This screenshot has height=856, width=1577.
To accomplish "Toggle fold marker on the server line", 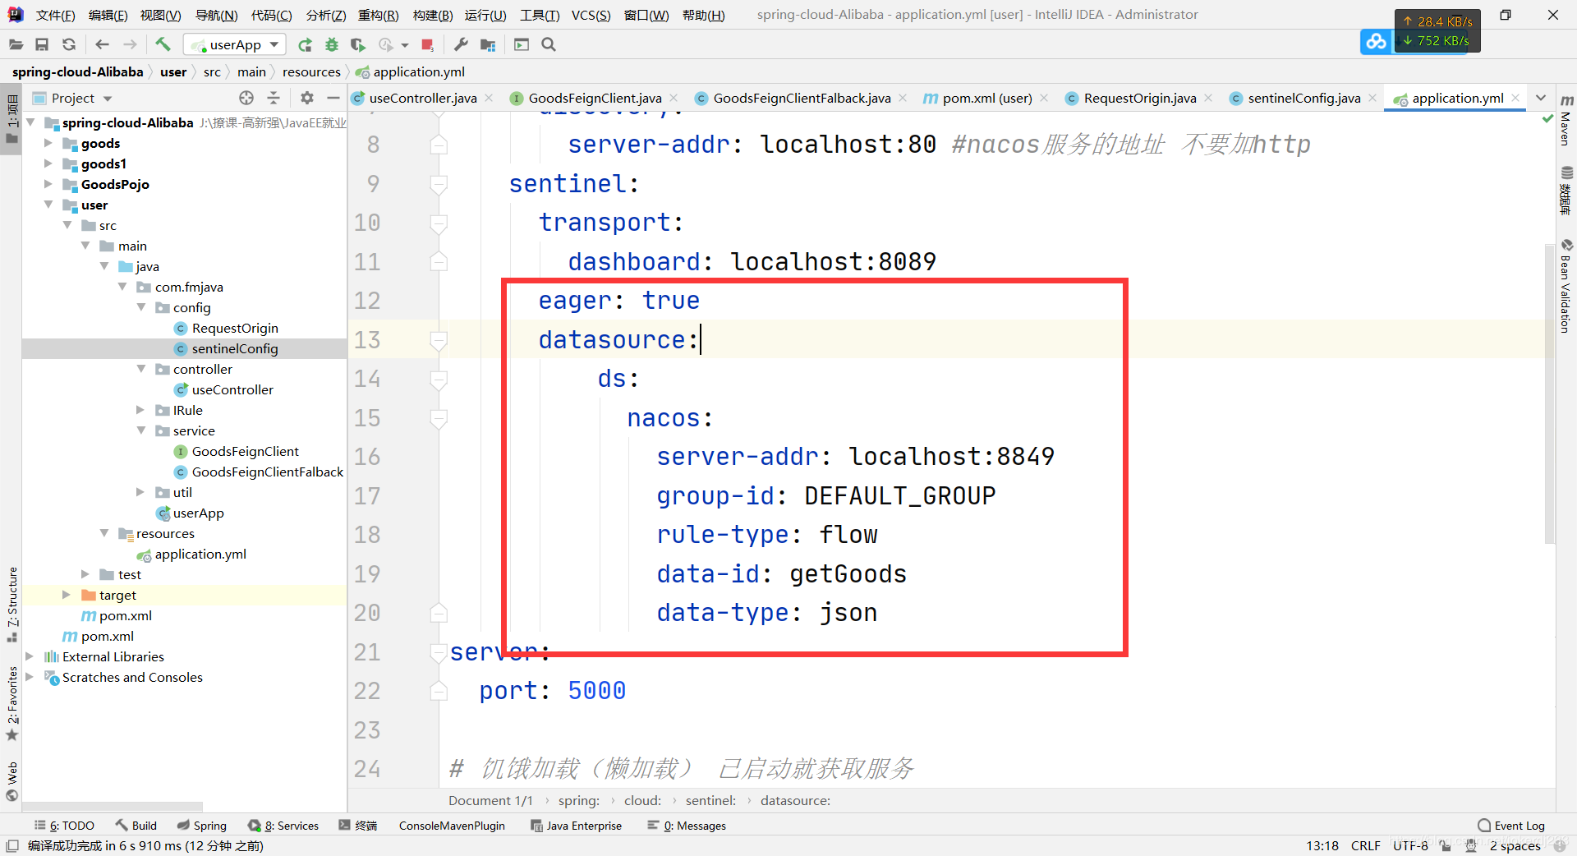I will coord(439,652).
